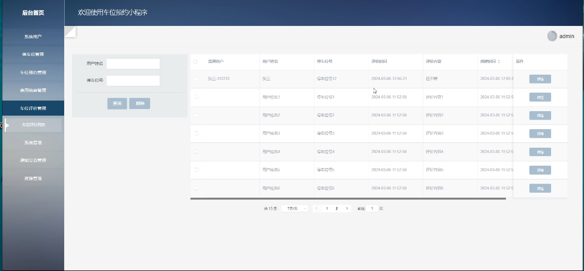Click the admin user avatar icon
Viewport: 584px width, 271px height.
coord(552,36)
